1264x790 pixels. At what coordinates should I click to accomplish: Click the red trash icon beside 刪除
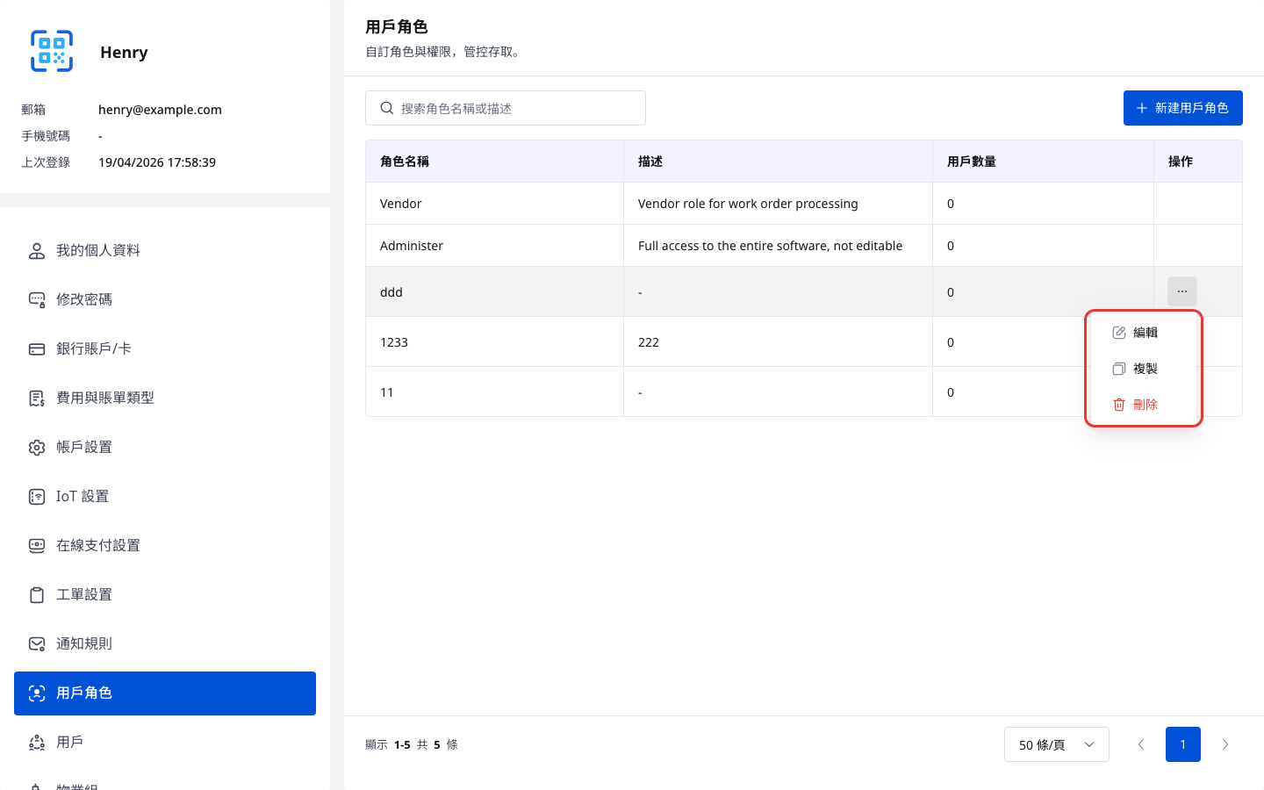coord(1119,405)
